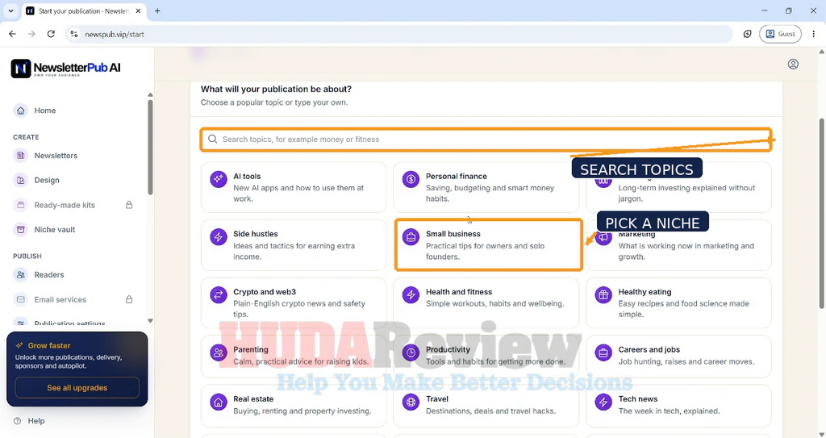Click the Design icon in sidebar

click(20, 180)
